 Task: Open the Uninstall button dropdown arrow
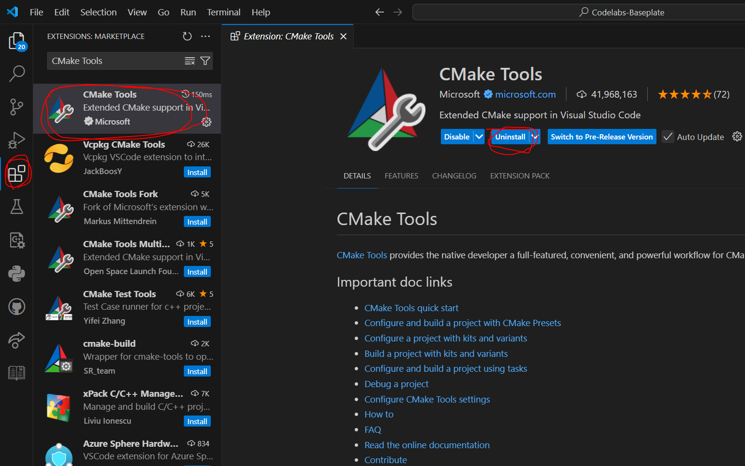[x=535, y=137]
